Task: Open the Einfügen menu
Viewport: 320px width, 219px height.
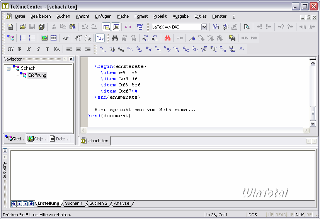Action: tap(103, 16)
